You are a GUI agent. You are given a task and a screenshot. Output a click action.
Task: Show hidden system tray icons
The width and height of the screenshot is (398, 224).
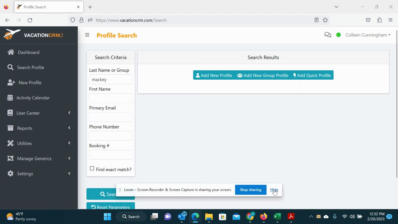pyautogui.click(x=311, y=217)
